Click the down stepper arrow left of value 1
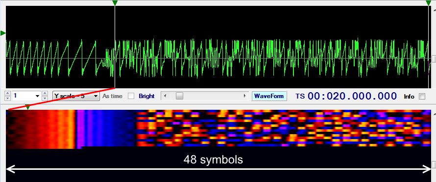Screen dimensions: 436x182 (8, 99)
